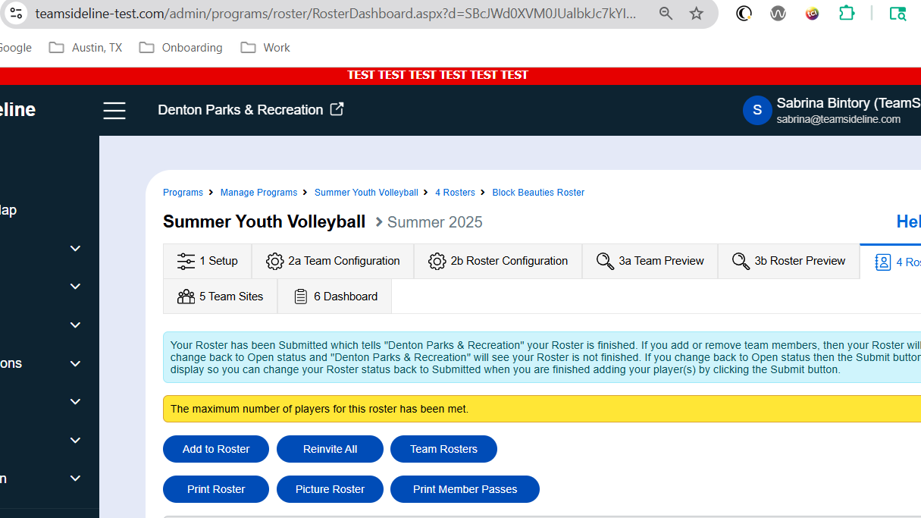Switch to the 2a Team Configuration tab
The width and height of the screenshot is (921, 518).
coord(333,261)
